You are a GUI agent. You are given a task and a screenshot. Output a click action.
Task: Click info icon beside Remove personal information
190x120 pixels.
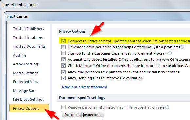(167, 107)
